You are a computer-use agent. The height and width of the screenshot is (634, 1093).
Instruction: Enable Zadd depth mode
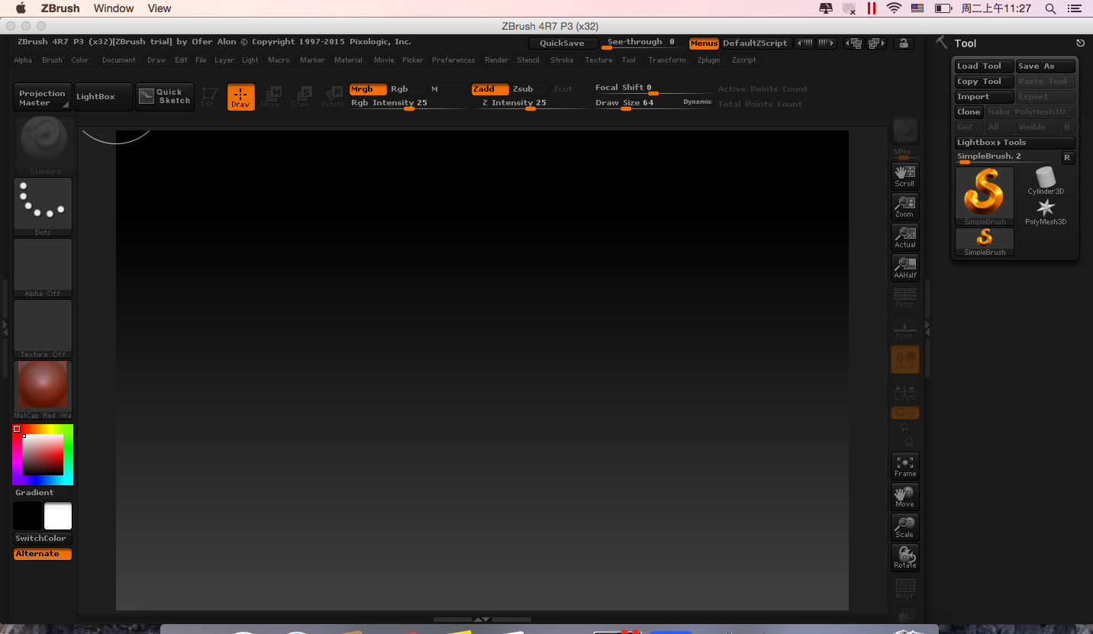pos(490,89)
